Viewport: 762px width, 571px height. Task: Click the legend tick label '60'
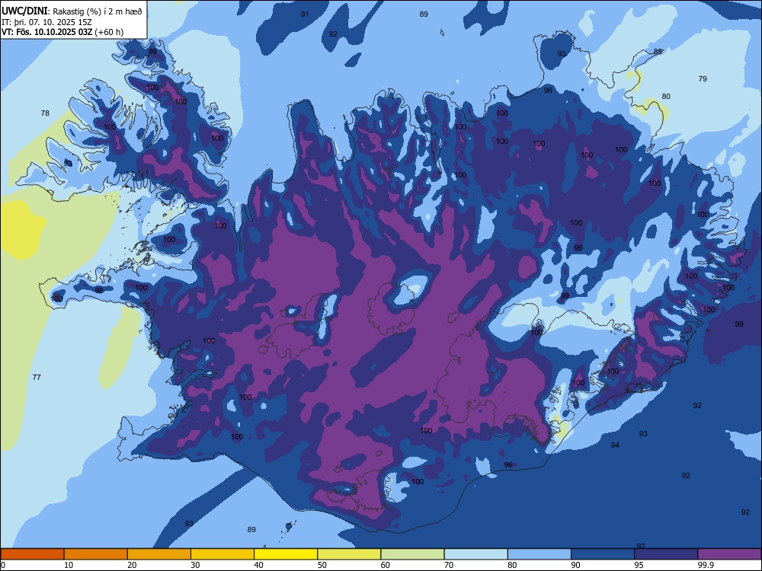click(386, 565)
